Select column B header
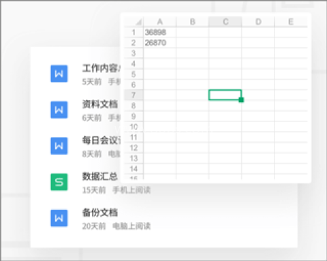The height and width of the screenshot is (261, 327). coord(193,22)
